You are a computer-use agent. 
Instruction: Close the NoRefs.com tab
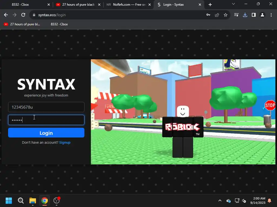pyautogui.click(x=150, y=5)
